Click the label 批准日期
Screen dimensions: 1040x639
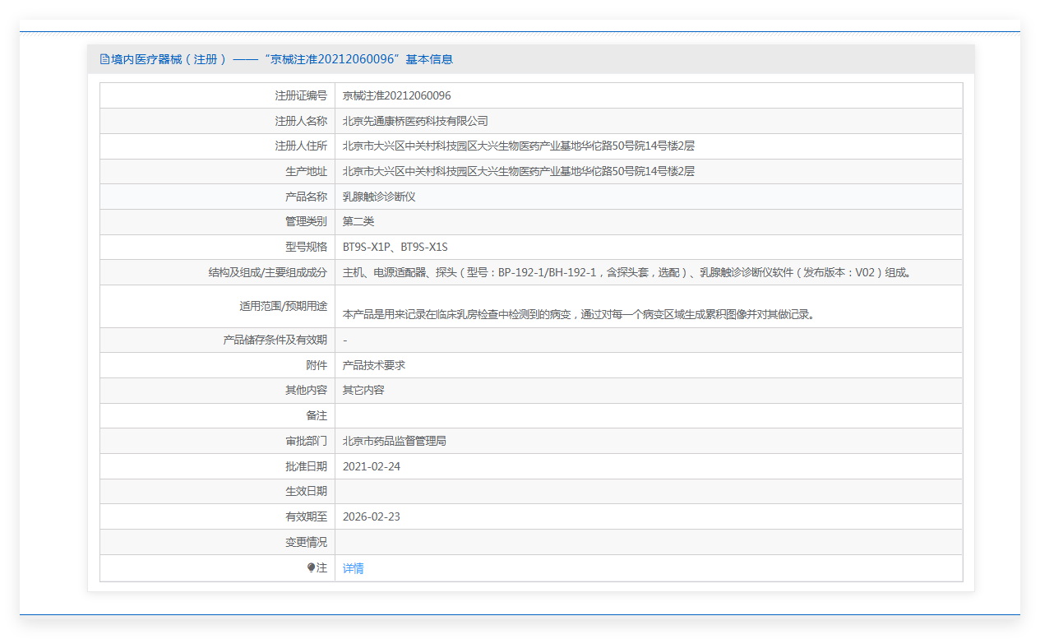click(x=306, y=466)
